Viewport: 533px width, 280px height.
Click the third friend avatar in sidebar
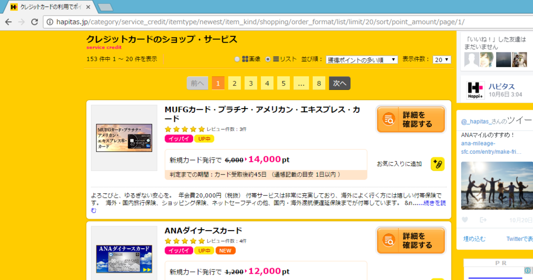coord(503,60)
